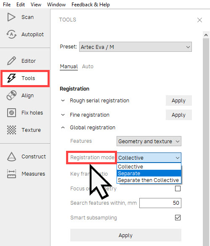Open the Texture checkerboard icon
Image resolution: width=210 pixels, height=246 pixels.
[11, 130]
